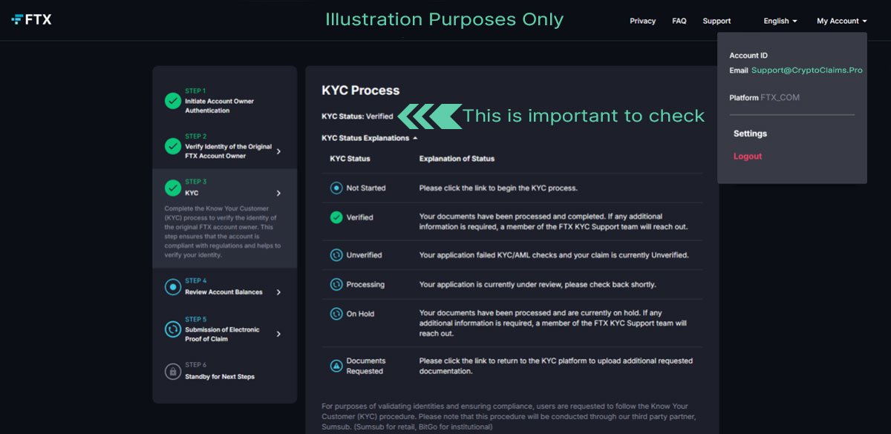The width and height of the screenshot is (891, 434).
Task: Toggle the My Account dropdown menu
Action: (841, 21)
